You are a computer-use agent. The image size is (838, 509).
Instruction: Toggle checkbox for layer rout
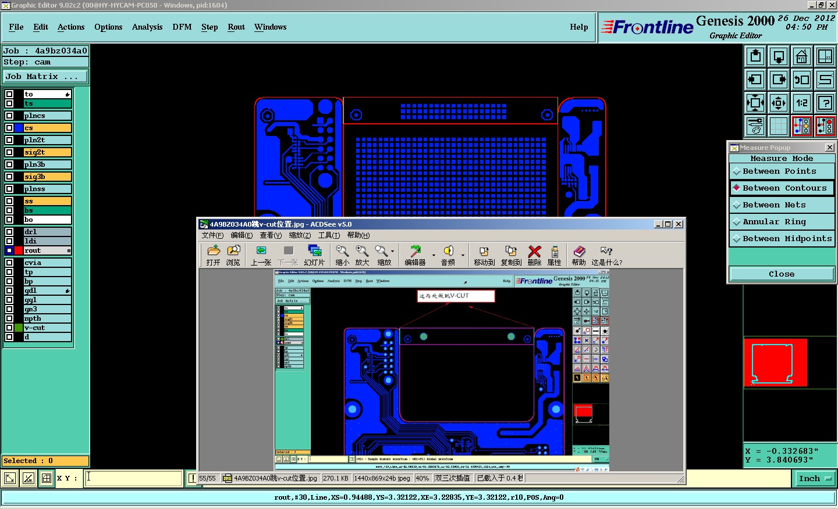(9, 250)
